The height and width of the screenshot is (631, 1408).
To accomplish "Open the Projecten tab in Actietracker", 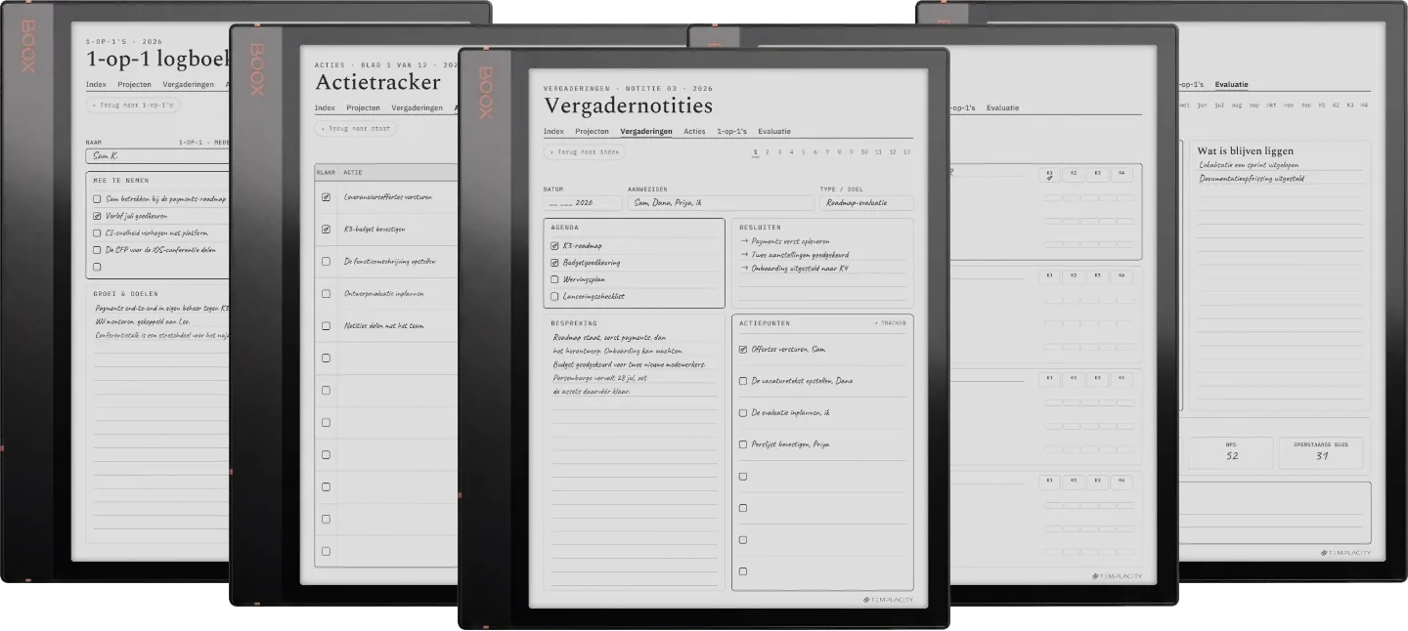I will pos(363,107).
